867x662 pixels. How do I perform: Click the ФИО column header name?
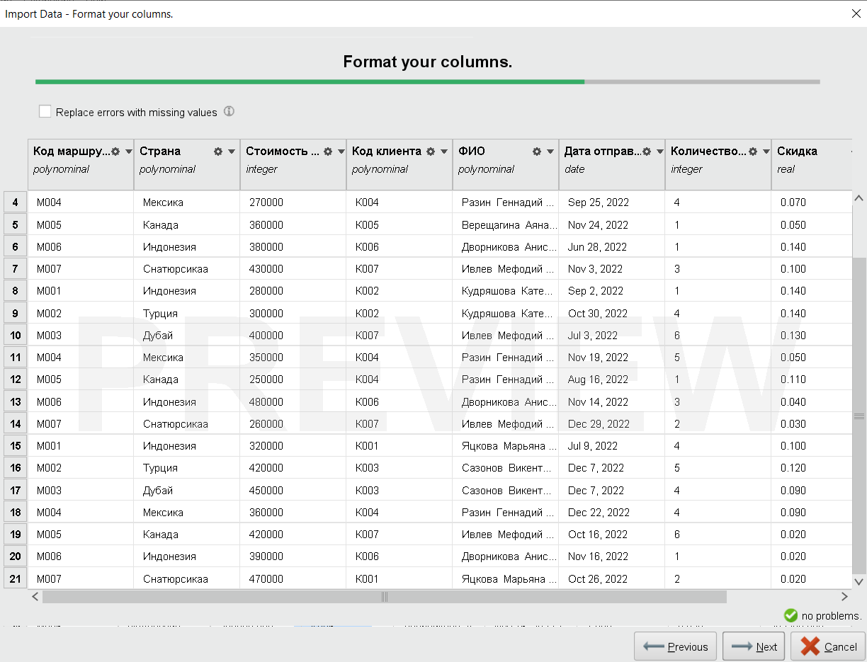(x=472, y=151)
